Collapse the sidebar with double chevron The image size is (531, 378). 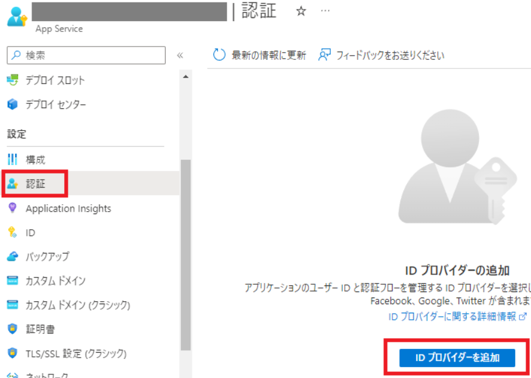180,55
